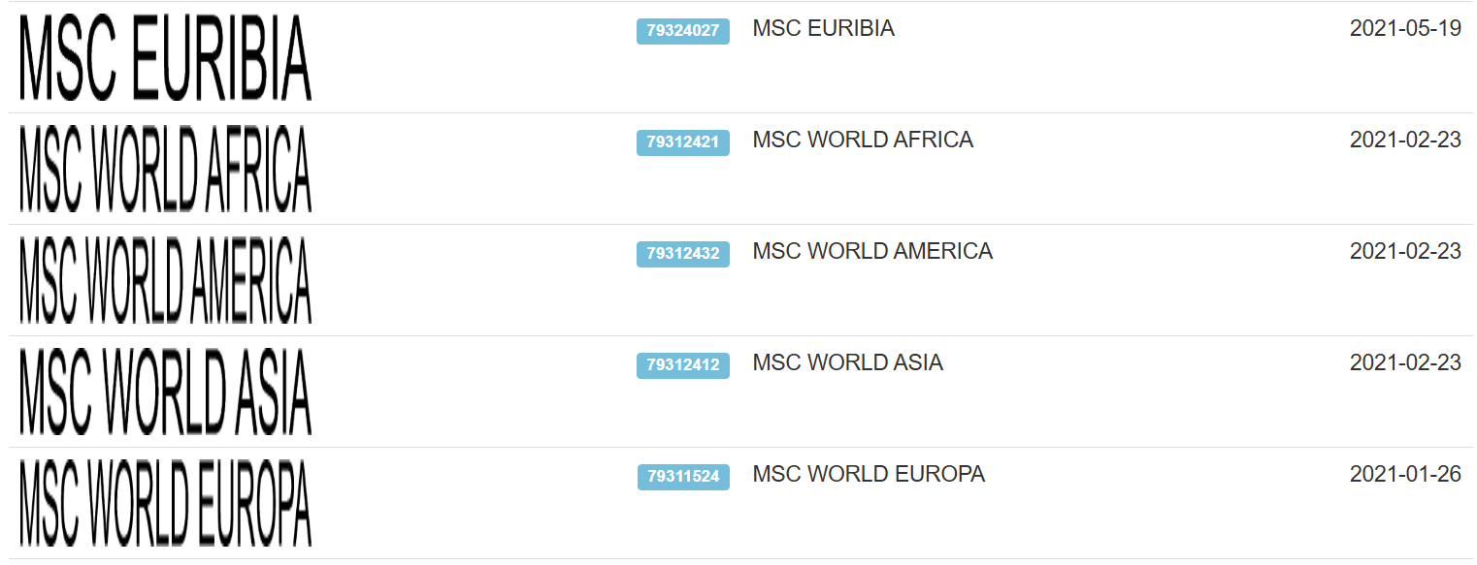Select serial number badge 79312432
Image resolution: width=1477 pixels, height=565 pixels.
point(682,254)
